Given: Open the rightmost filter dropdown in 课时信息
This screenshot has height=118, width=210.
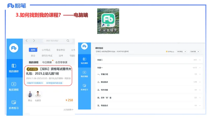Looking at the screenshot, I should 195,51.
